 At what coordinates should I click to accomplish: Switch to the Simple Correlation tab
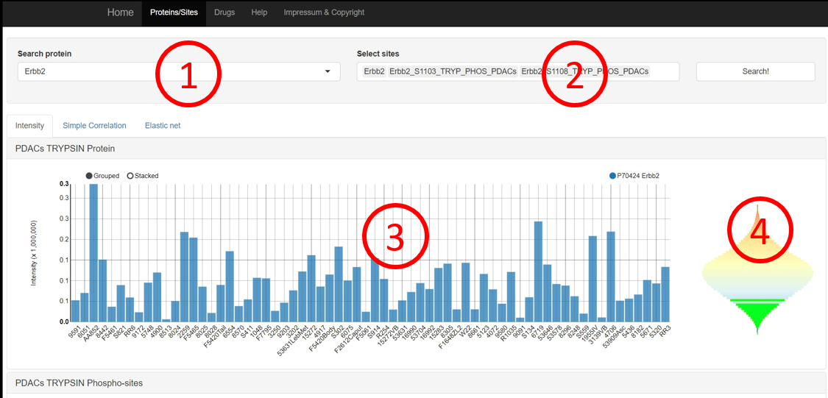click(x=94, y=126)
